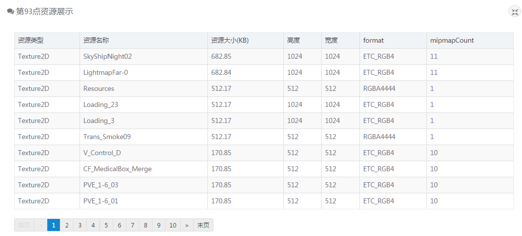Go to page 8
The image size is (522, 236).
tap(145, 225)
